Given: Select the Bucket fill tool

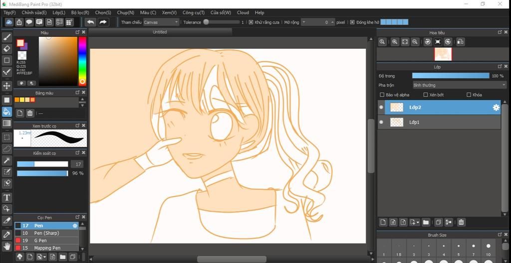Looking at the screenshot, I should [x=6, y=111].
